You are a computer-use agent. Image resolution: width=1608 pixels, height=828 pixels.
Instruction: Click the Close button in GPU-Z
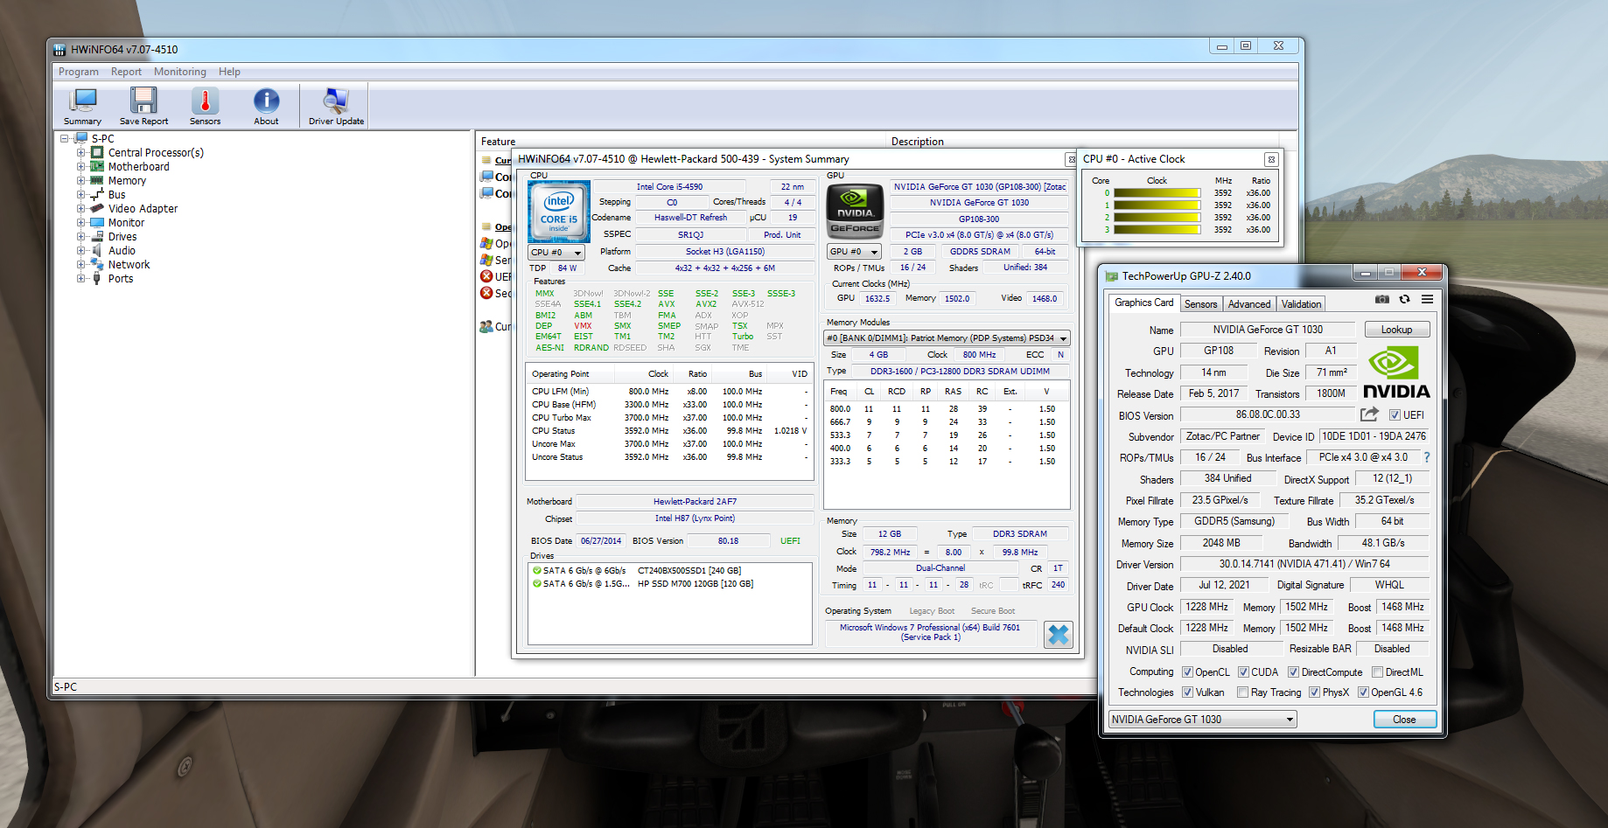coord(1404,720)
